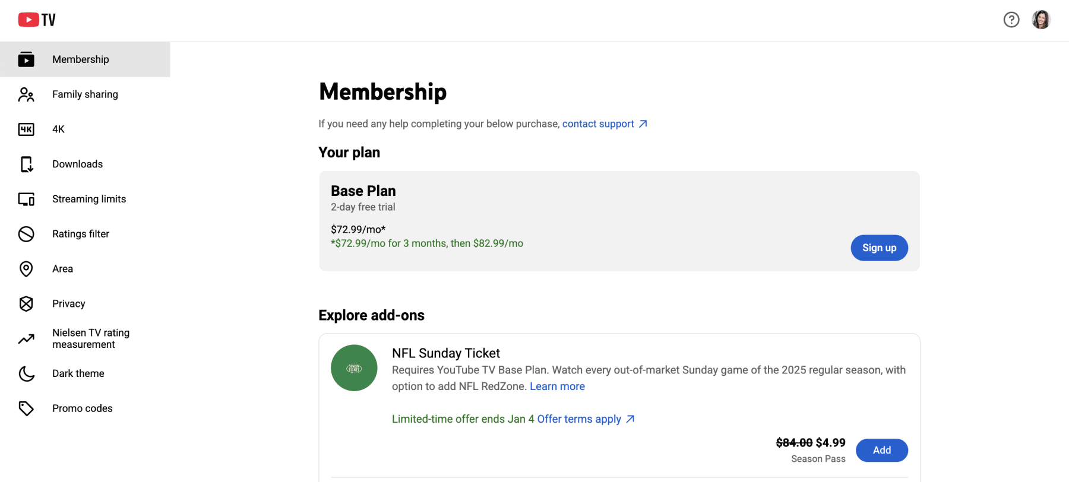Select the 4K icon in sidebar

[26, 129]
